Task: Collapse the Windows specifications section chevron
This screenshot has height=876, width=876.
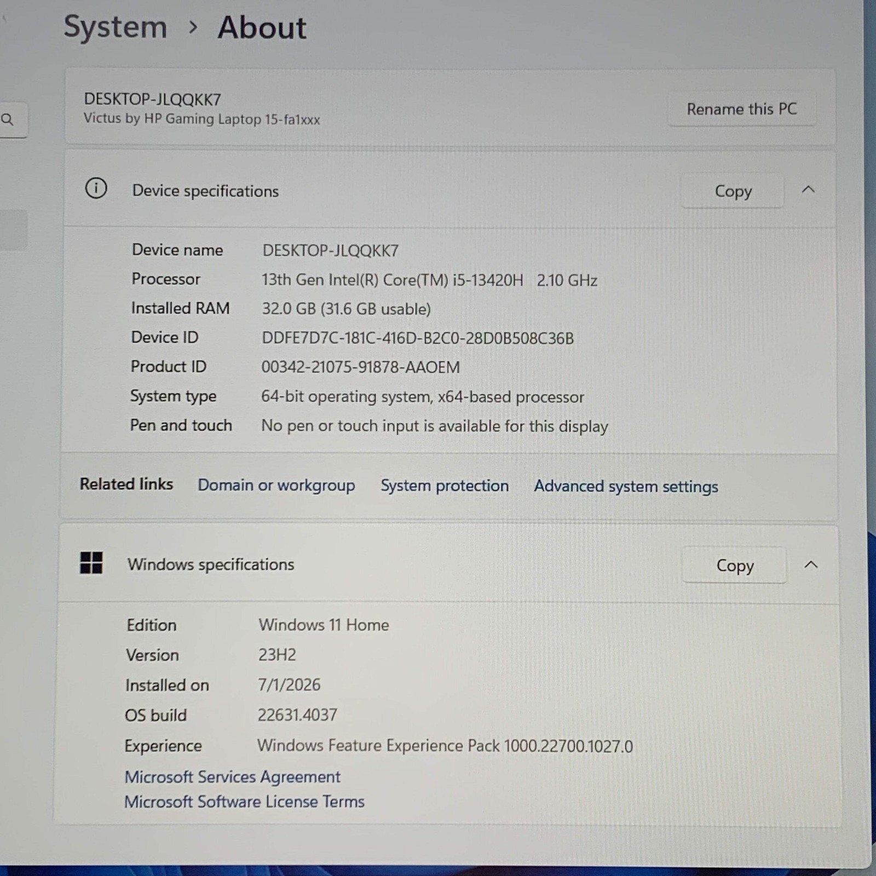Action: click(811, 564)
